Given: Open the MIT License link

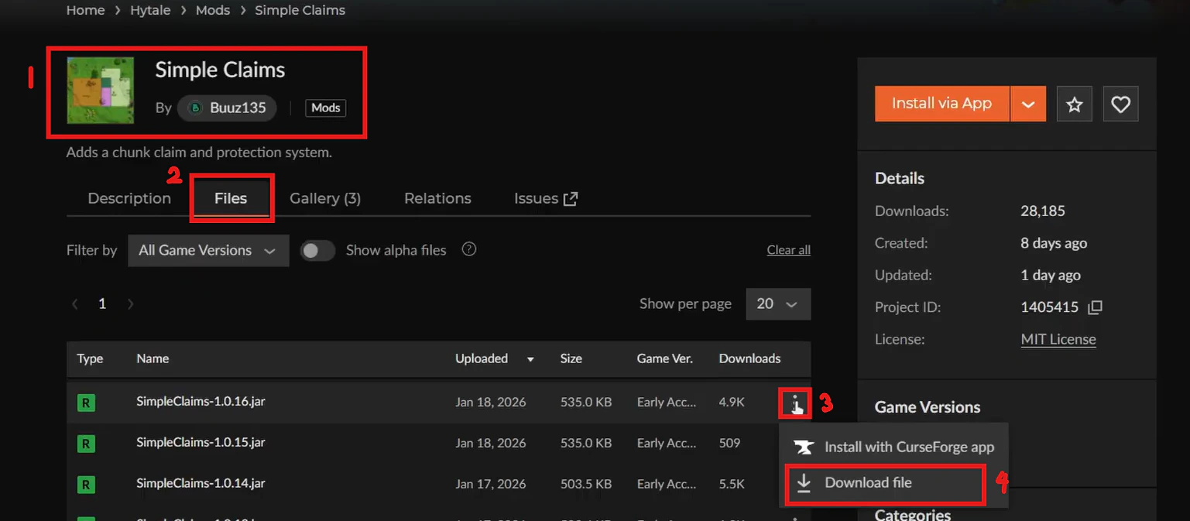Looking at the screenshot, I should [x=1058, y=339].
